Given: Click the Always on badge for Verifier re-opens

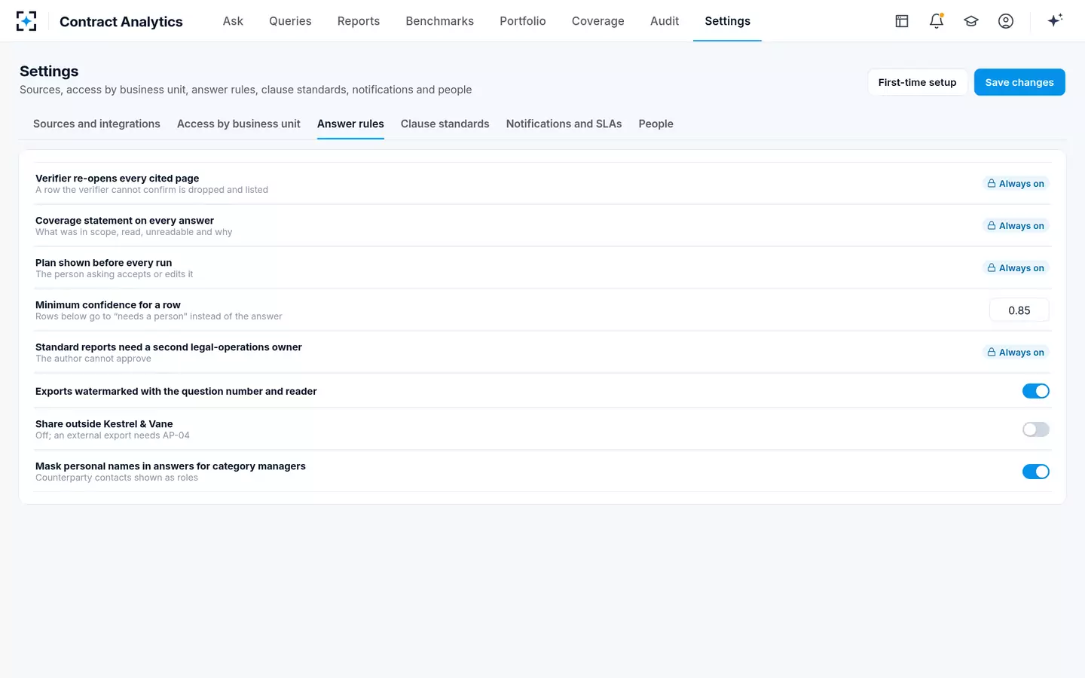Looking at the screenshot, I should coord(1016,184).
